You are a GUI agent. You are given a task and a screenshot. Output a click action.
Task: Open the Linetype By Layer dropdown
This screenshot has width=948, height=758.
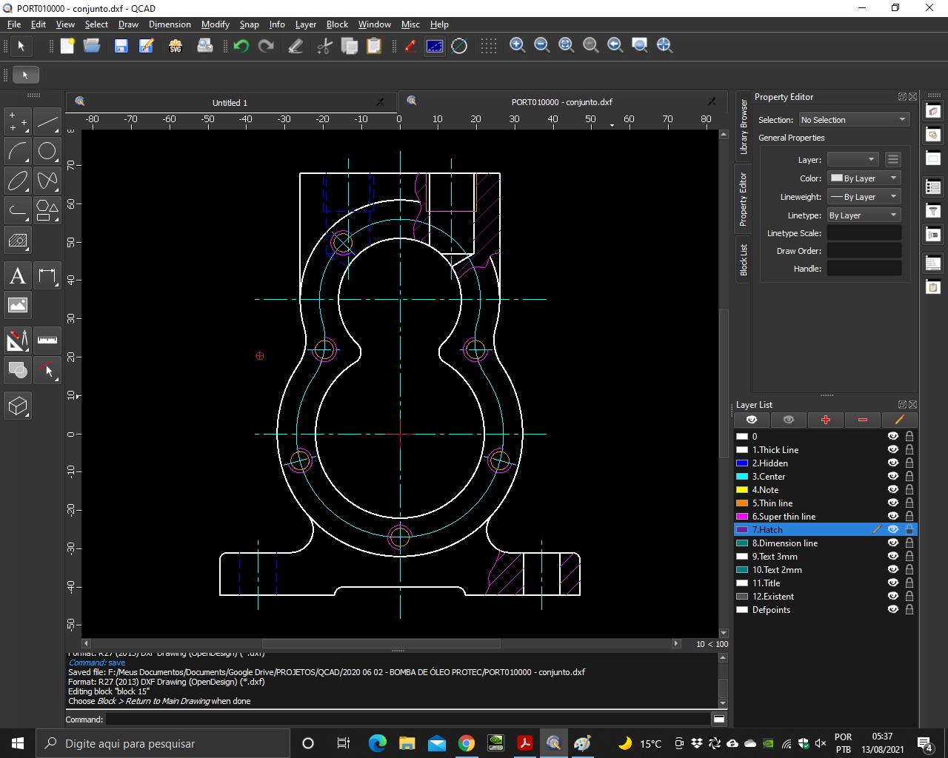[x=864, y=215]
